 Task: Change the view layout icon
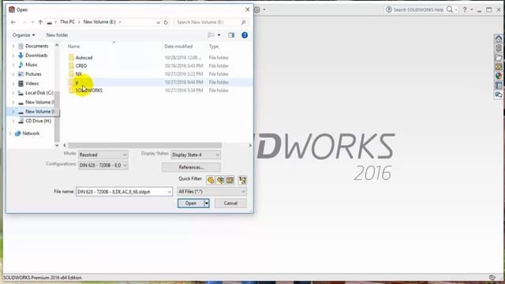coord(211,35)
